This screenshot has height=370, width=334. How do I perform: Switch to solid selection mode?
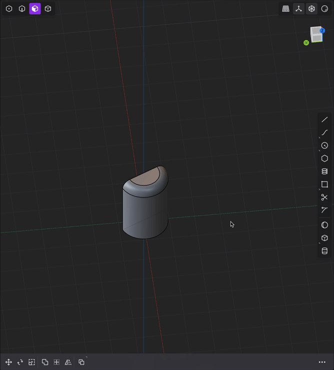tap(48, 8)
